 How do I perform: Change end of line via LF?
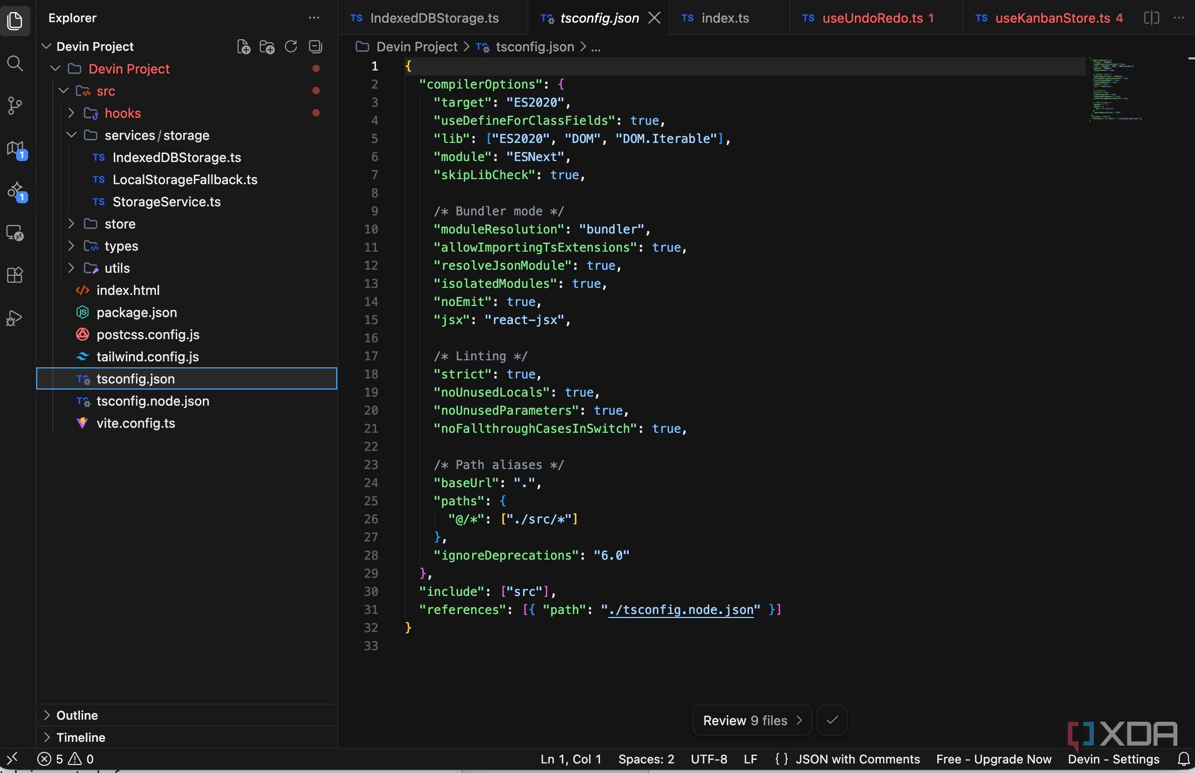pos(750,759)
